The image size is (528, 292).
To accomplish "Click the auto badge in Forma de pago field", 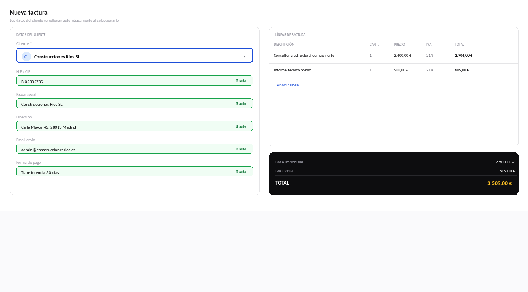I will coord(241,172).
